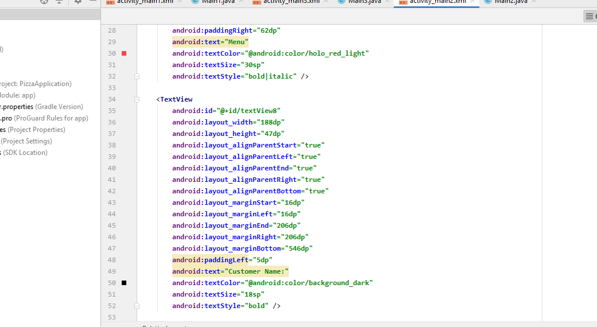
Task: Click the holo_red_light textColor value
Action: coord(307,53)
